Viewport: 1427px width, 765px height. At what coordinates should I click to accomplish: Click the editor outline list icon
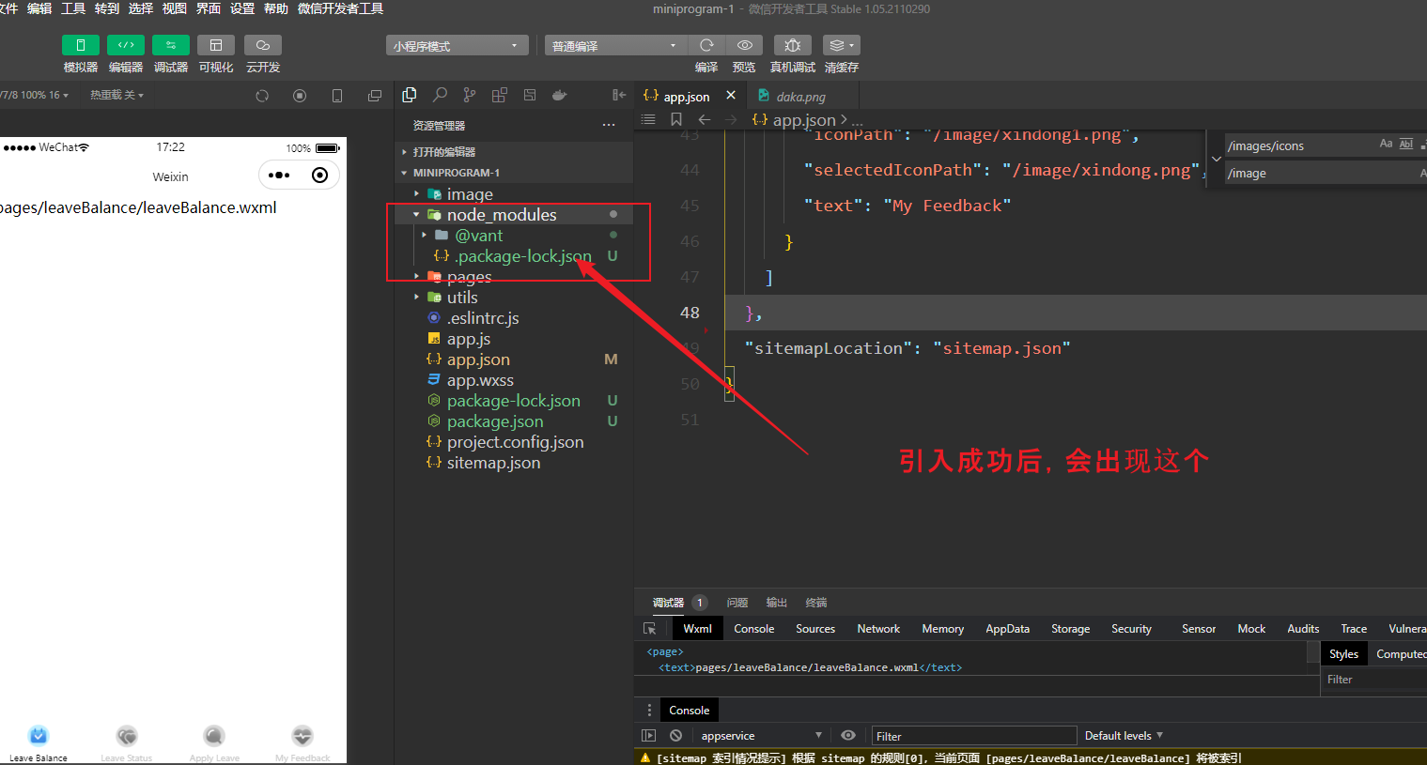(x=648, y=119)
